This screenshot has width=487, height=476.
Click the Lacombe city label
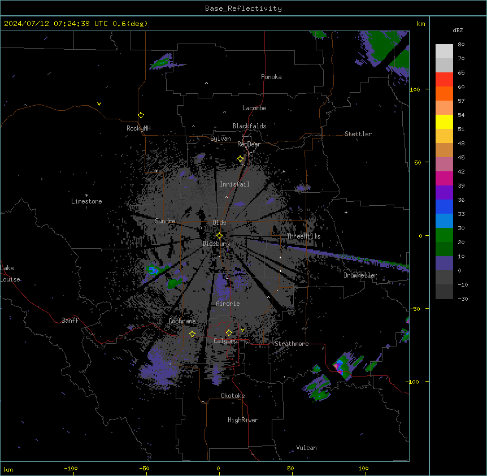[254, 108]
